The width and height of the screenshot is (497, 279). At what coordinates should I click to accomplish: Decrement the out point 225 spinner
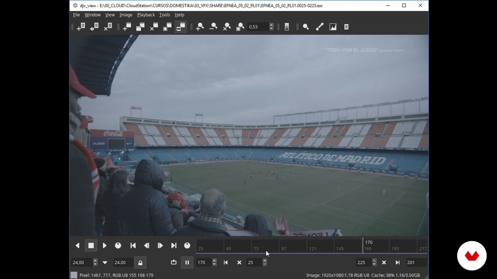374,265
